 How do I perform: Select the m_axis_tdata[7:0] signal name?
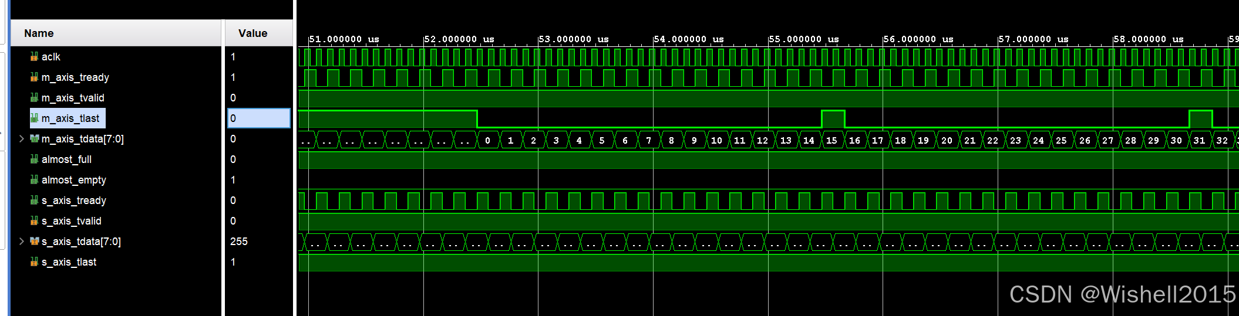click(x=83, y=139)
